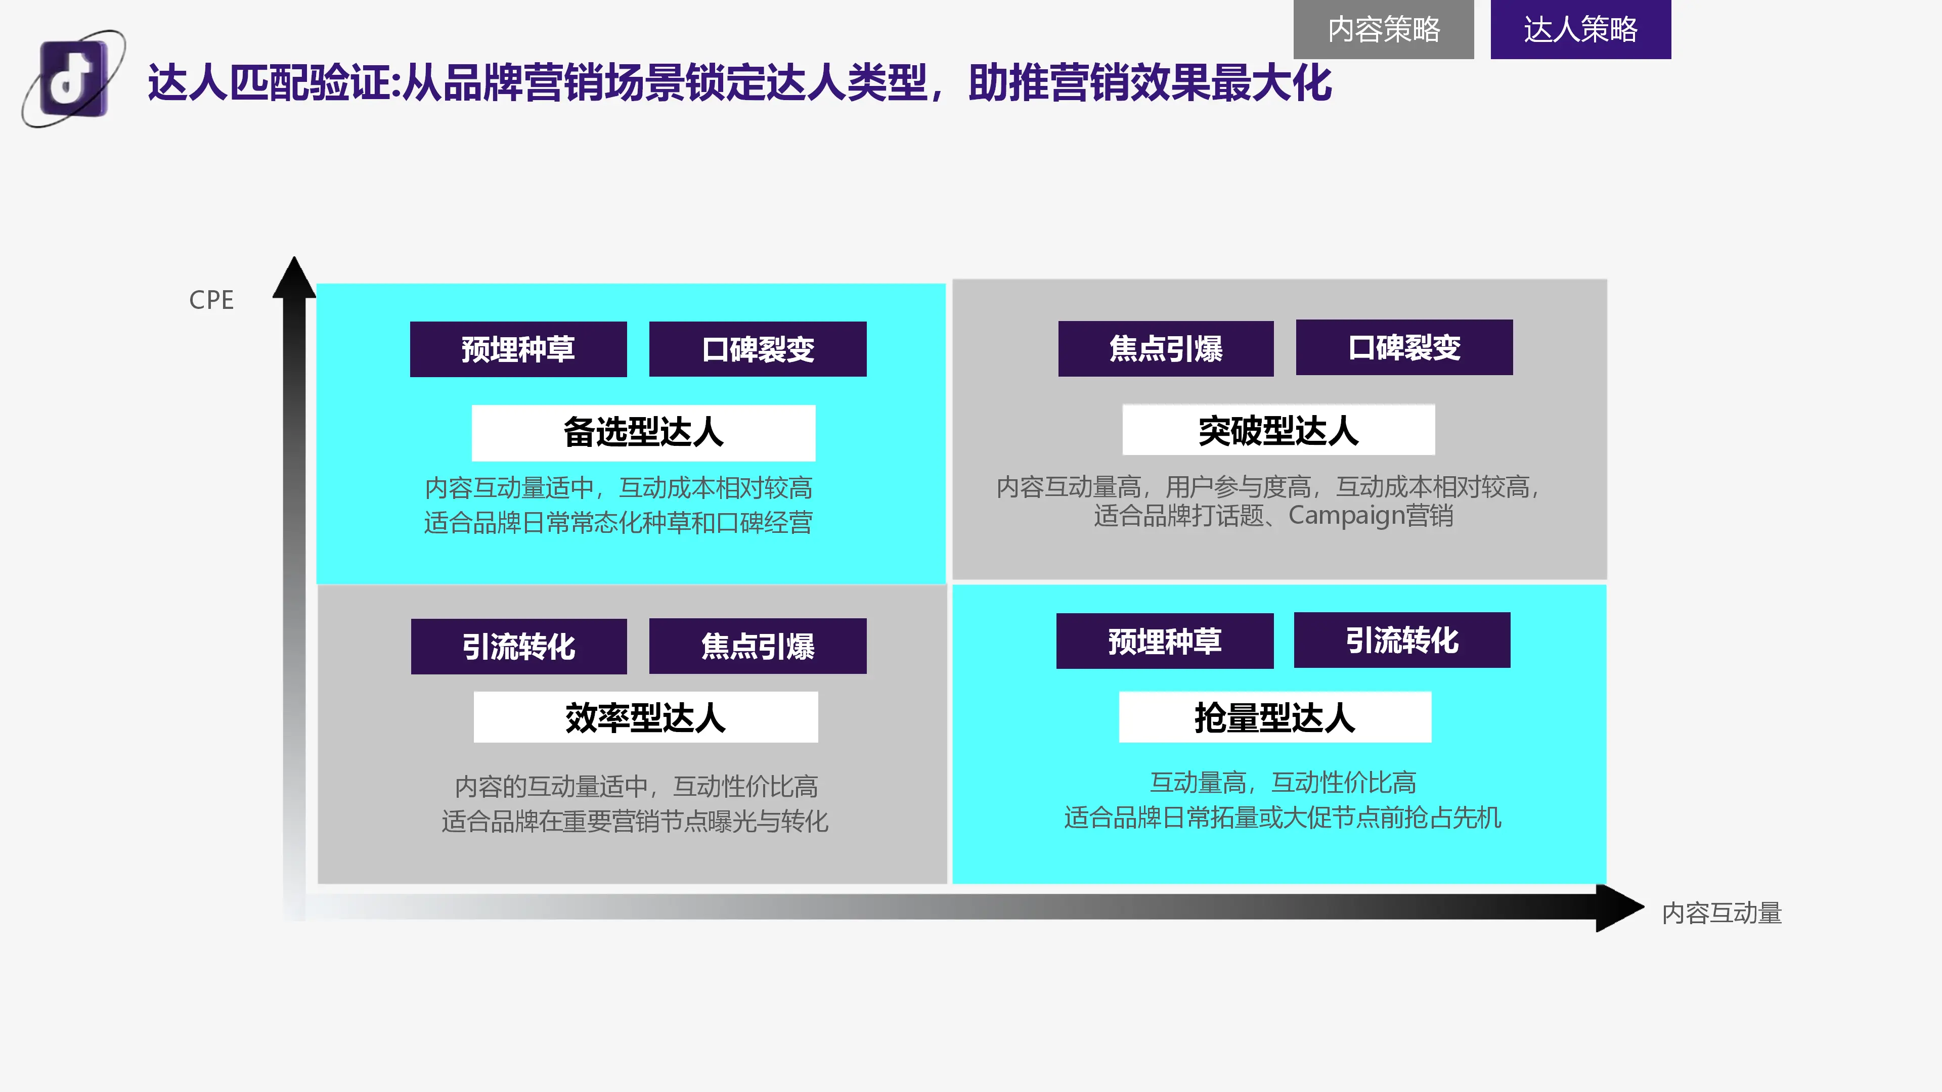Switch to the 内容策略 tab
The width and height of the screenshot is (1942, 1092).
1383,29
